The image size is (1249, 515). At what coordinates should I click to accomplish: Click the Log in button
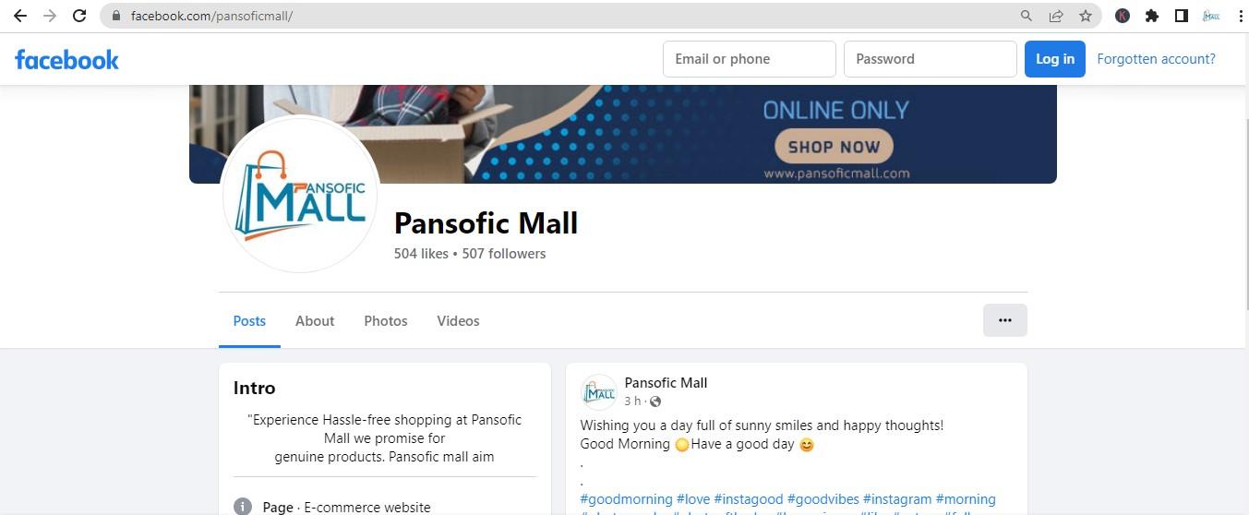1055,59
